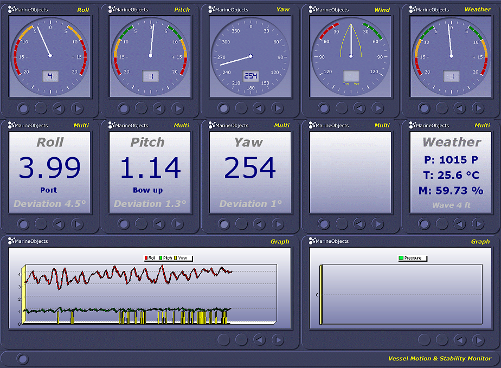501x368 pixels.
Task: Click the right arrow under the Wind gauge
Action: coord(378,108)
